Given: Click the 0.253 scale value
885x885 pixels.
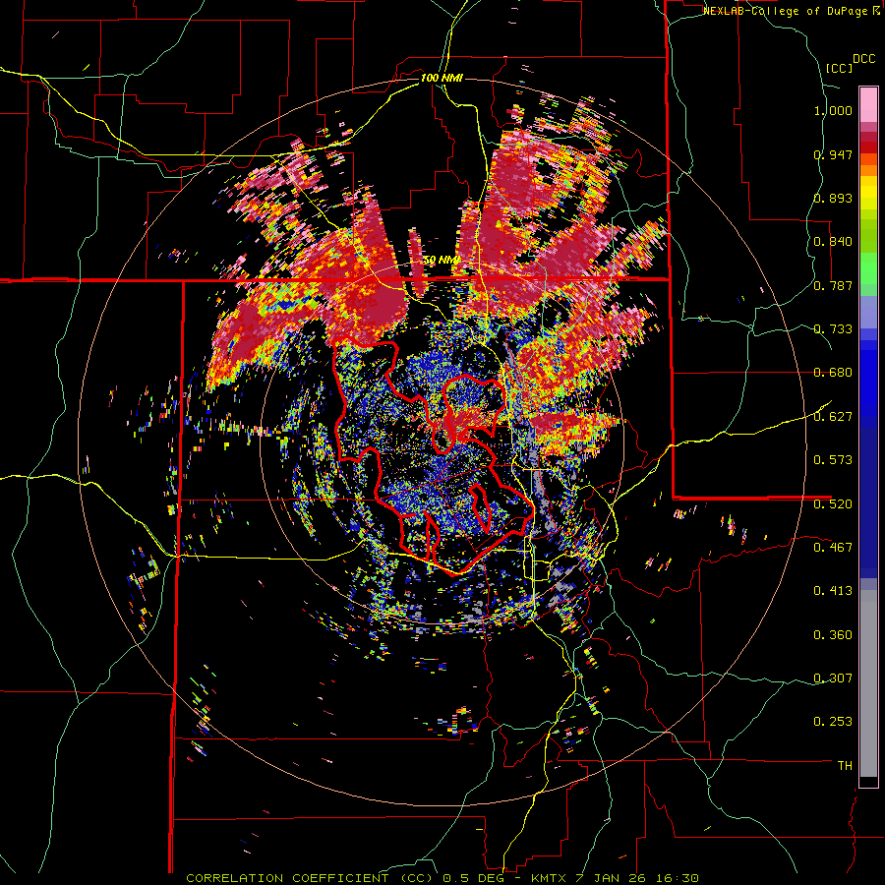Looking at the screenshot, I should coord(833,722).
